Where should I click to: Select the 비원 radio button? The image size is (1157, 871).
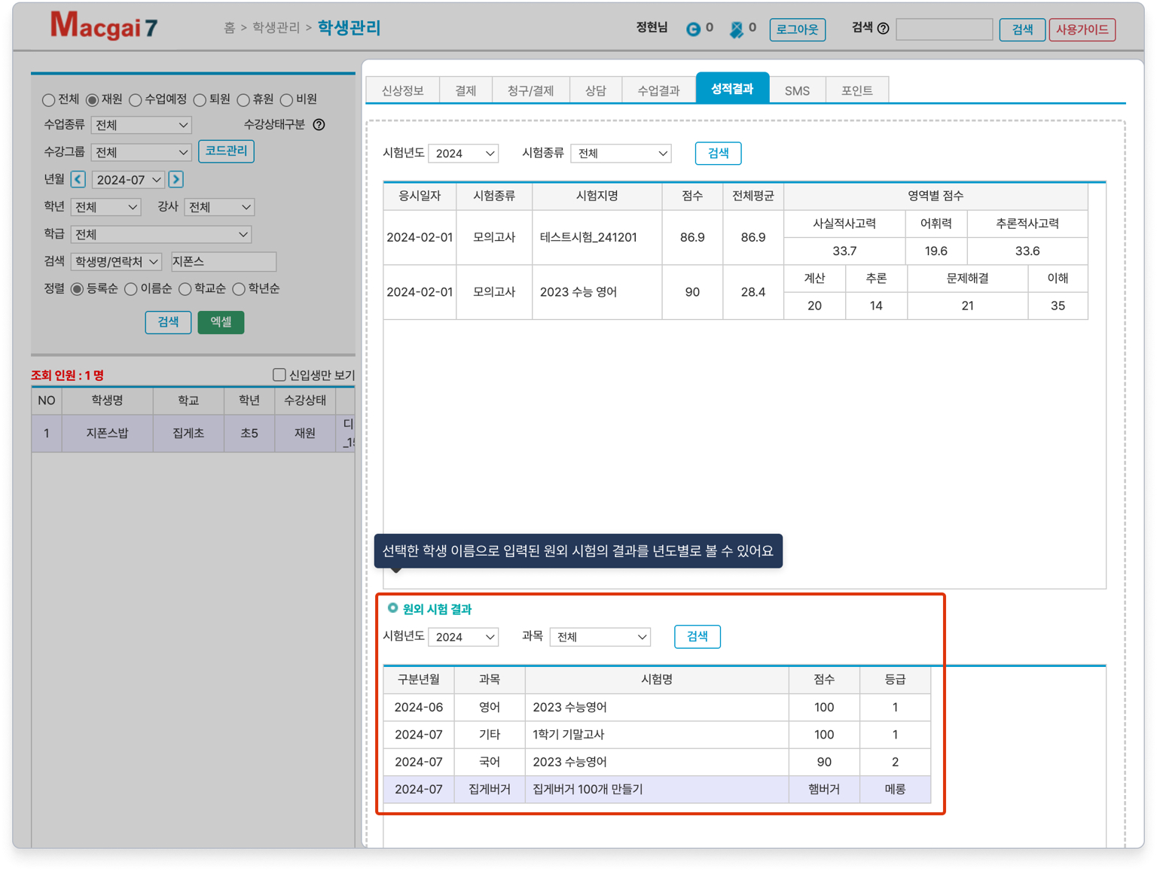[x=286, y=100]
